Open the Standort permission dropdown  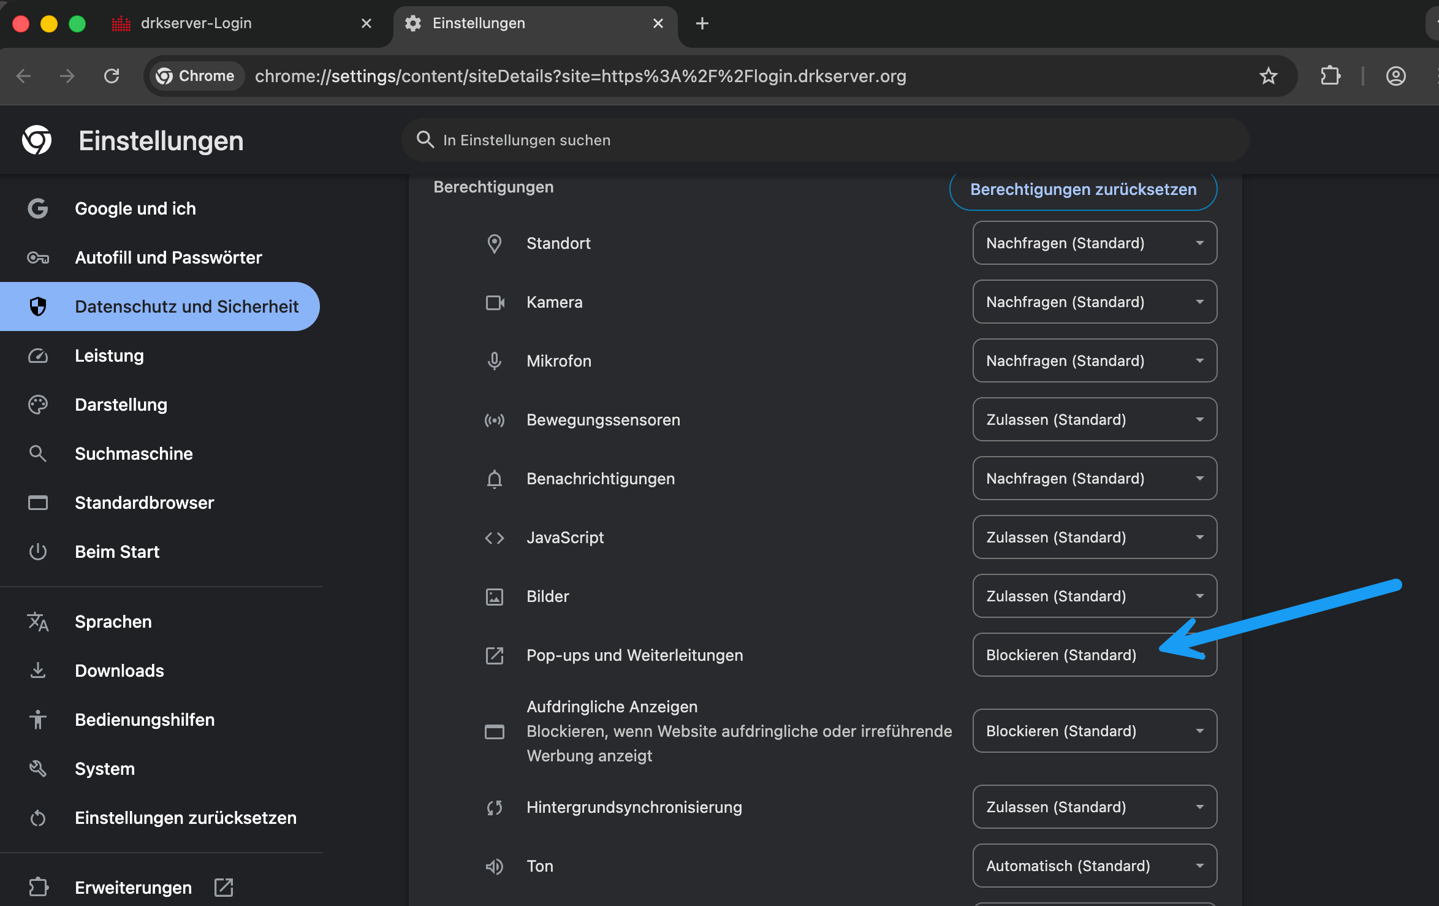[1094, 243]
